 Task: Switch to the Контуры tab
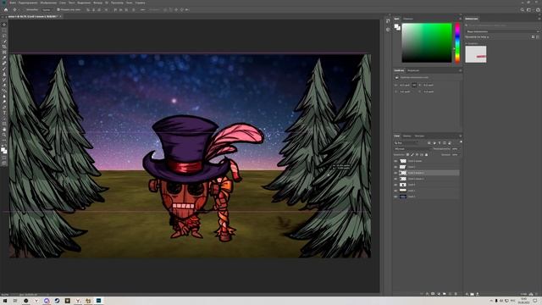tap(419, 136)
